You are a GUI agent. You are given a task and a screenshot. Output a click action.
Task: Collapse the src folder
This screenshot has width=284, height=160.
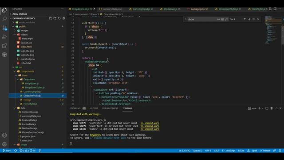[13, 67]
